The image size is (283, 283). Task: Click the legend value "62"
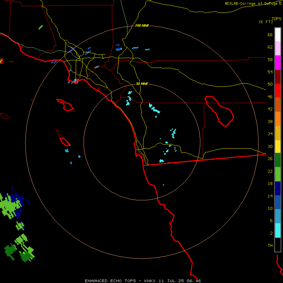click(270, 47)
